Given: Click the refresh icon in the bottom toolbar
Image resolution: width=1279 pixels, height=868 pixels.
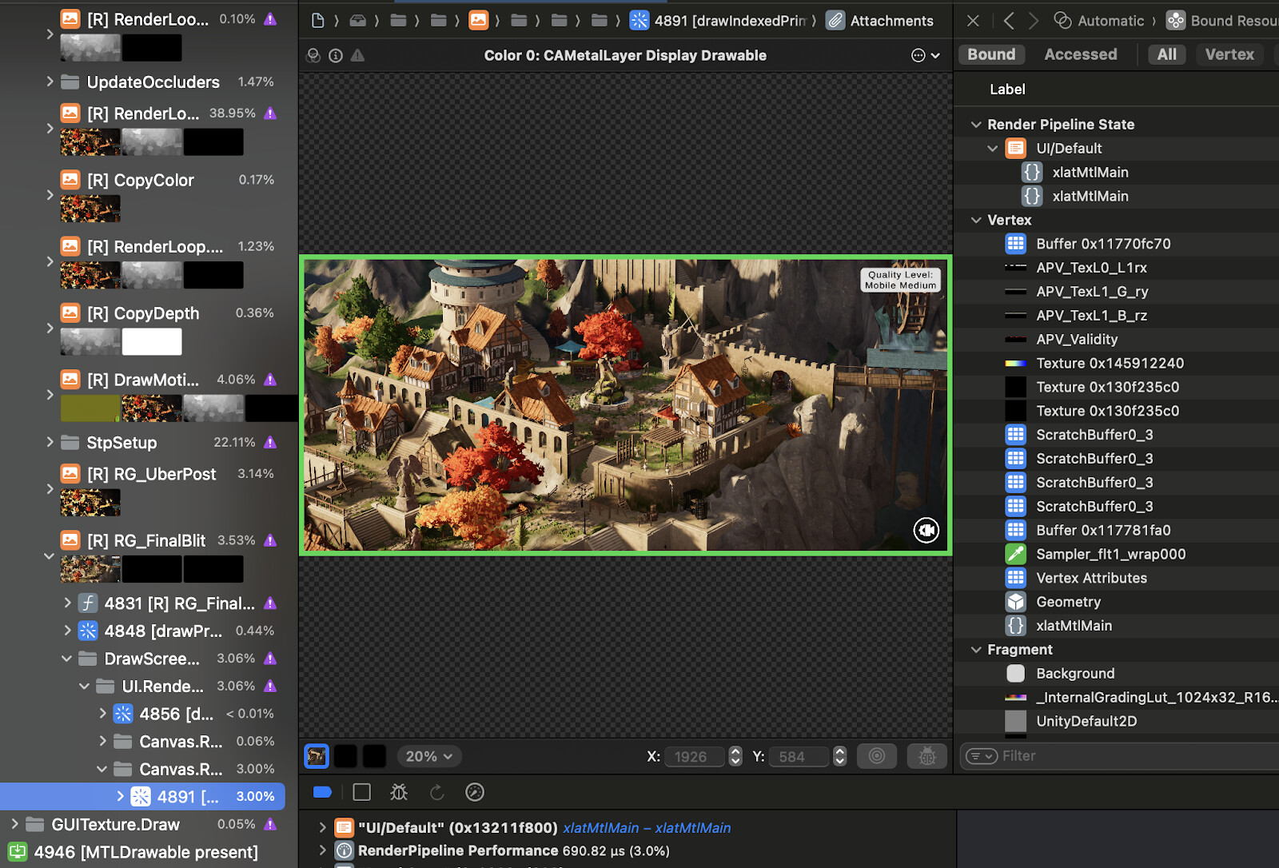Looking at the screenshot, I should [x=436, y=792].
